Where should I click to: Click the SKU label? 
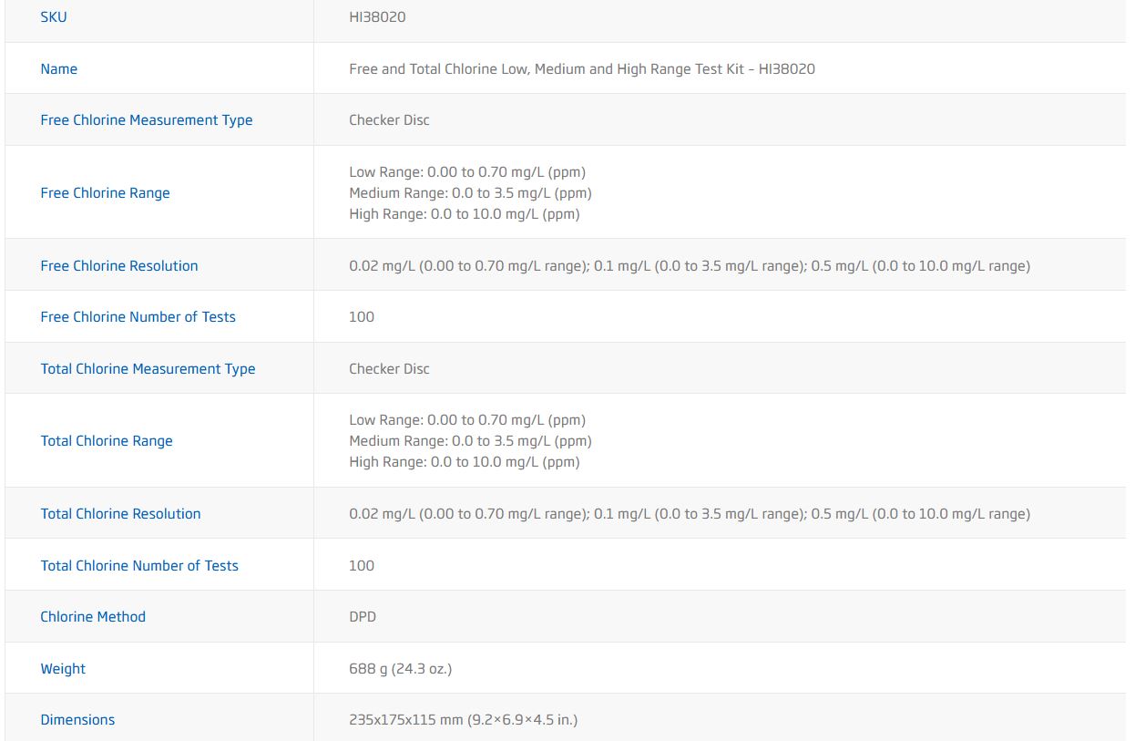coord(54,17)
